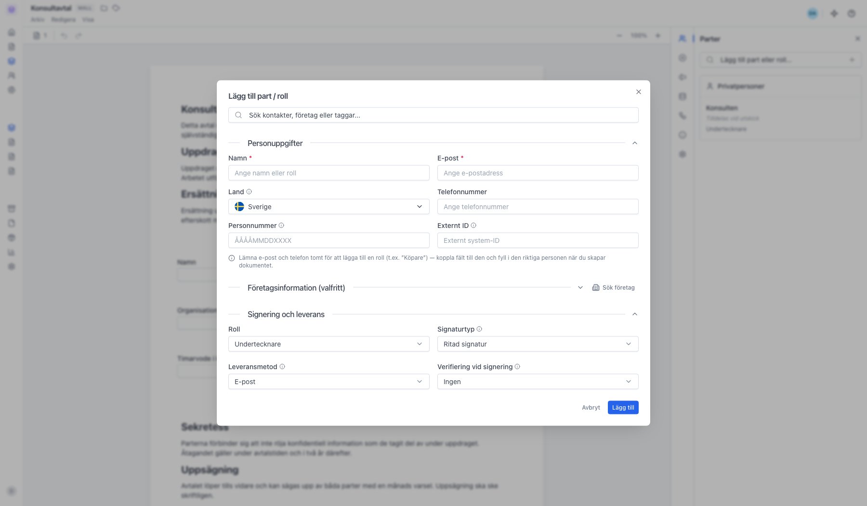Viewport: 867px width, 506px height.
Task: Click the Externt ID input field
Action: pos(538,240)
